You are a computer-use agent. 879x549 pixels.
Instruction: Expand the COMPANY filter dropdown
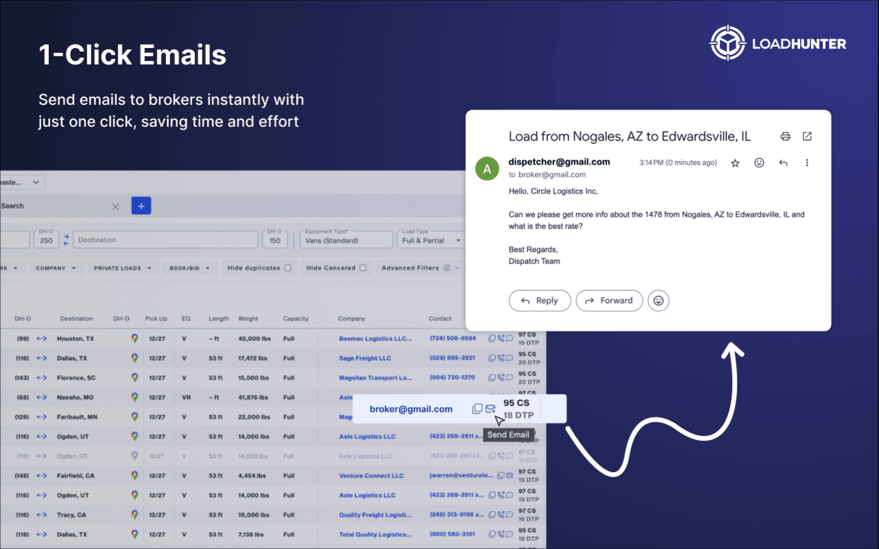pos(56,268)
